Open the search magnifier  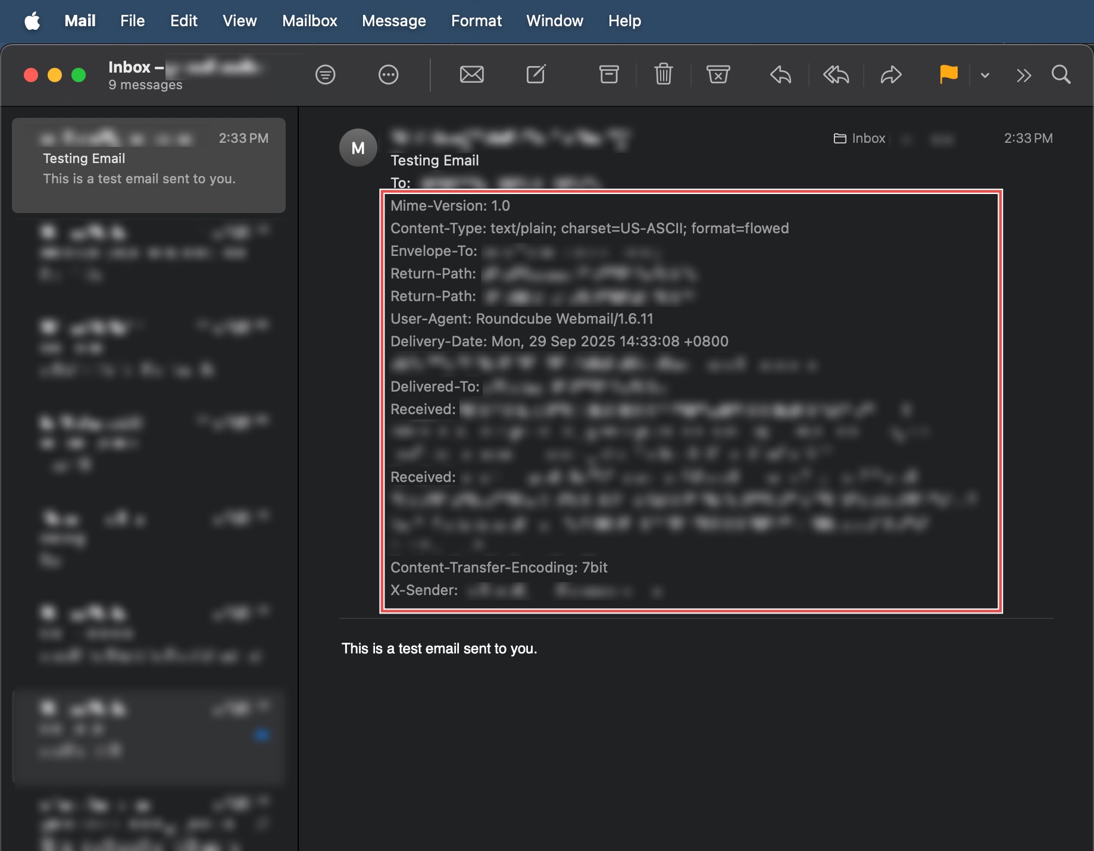click(1061, 75)
